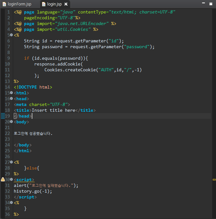The width and height of the screenshot is (216, 219).
Task: Click the 'contentType' attribute on line 1
Action: 92,12
